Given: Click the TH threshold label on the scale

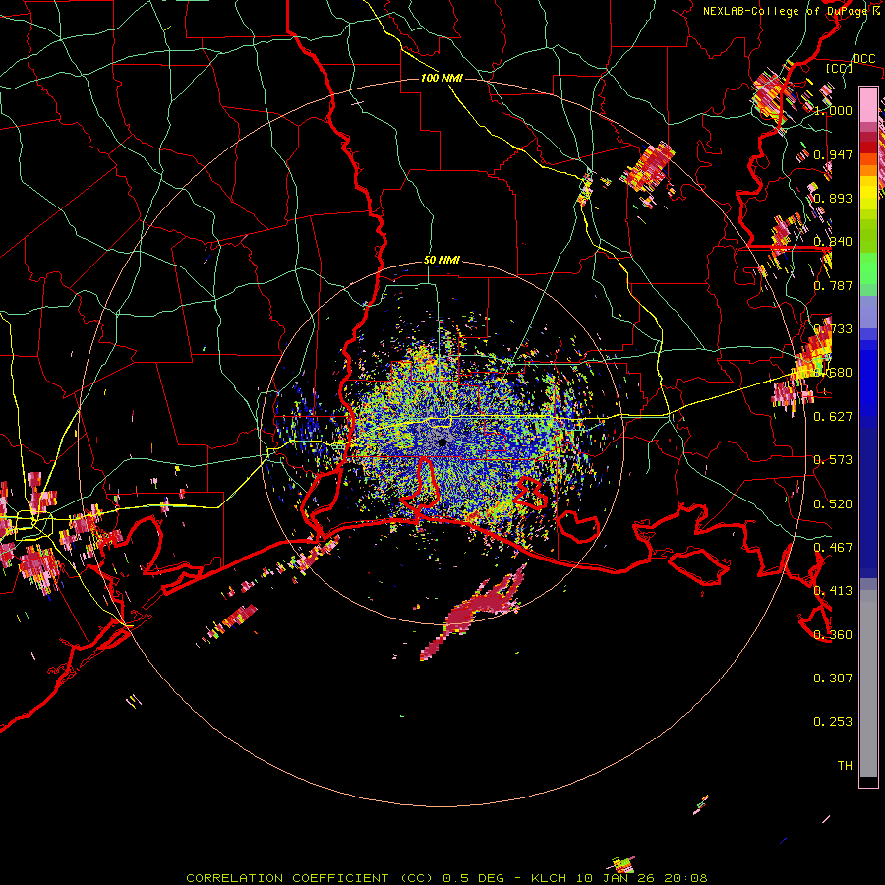Looking at the screenshot, I should point(845,766).
